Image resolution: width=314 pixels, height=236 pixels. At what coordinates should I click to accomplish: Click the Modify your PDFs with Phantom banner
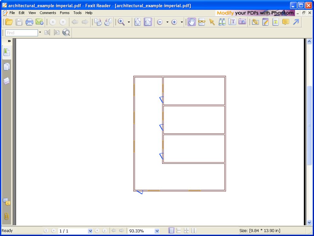click(x=255, y=13)
